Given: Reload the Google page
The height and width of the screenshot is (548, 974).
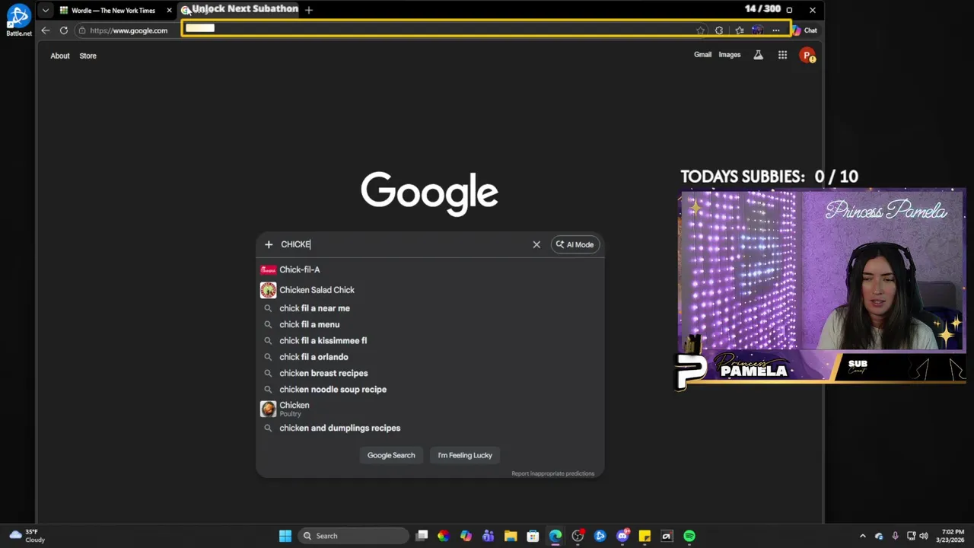Looking at the screenshot, I should [x=64, y=30].
